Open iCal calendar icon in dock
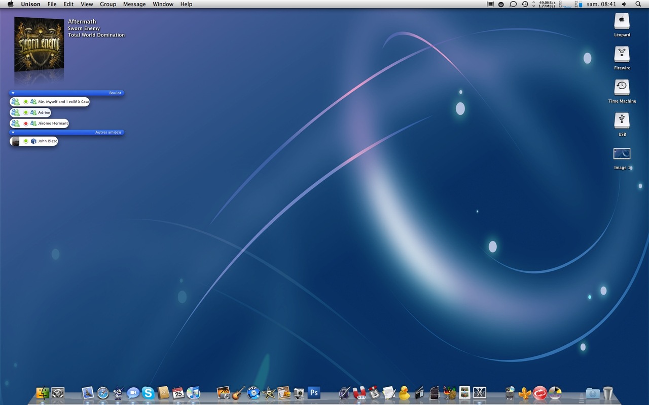The width and height of the screenshot is (649, 405). (x=178, y=392)
